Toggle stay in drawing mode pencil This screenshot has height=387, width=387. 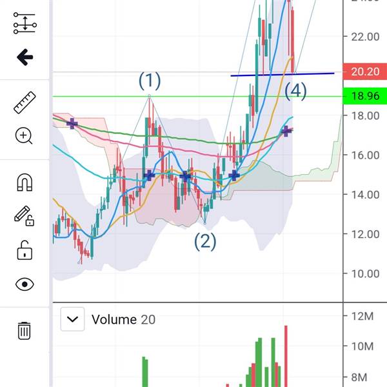tap(25, 216)
